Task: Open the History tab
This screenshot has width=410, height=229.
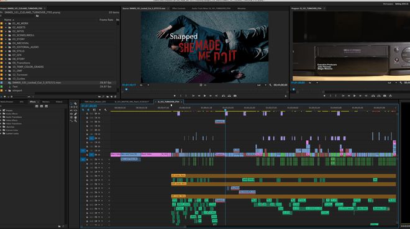Action: 59,102
